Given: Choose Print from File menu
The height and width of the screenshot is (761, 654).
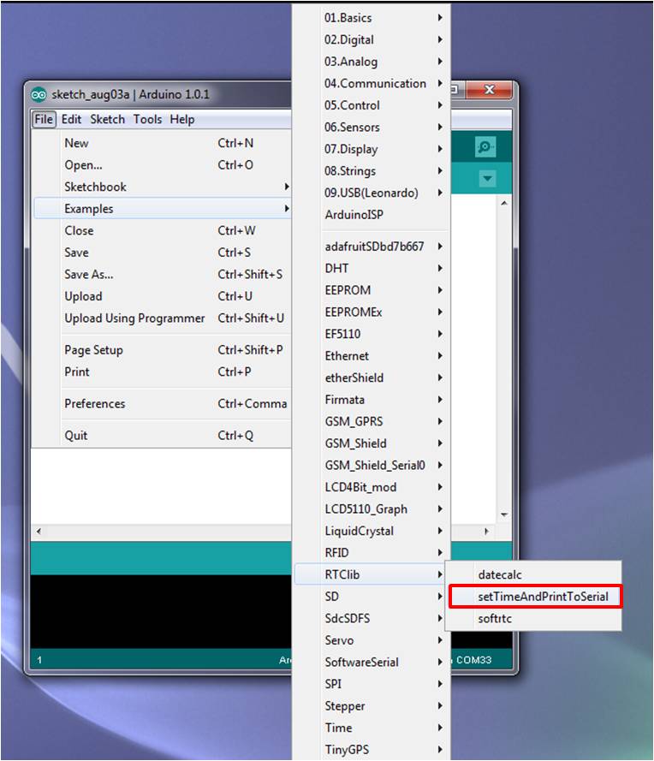Looking at the screenshot, I should [162, 372].
